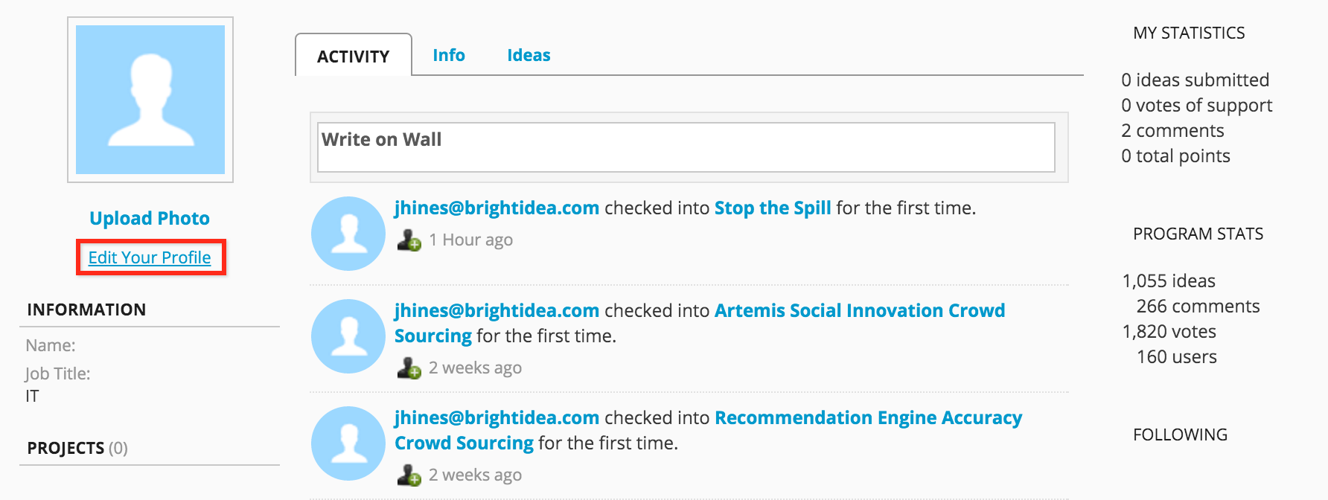Image resolution: width=1328 pixels, height=500 pixels.
Task: Focus the Write on Wall field
Action: (686, 147)
